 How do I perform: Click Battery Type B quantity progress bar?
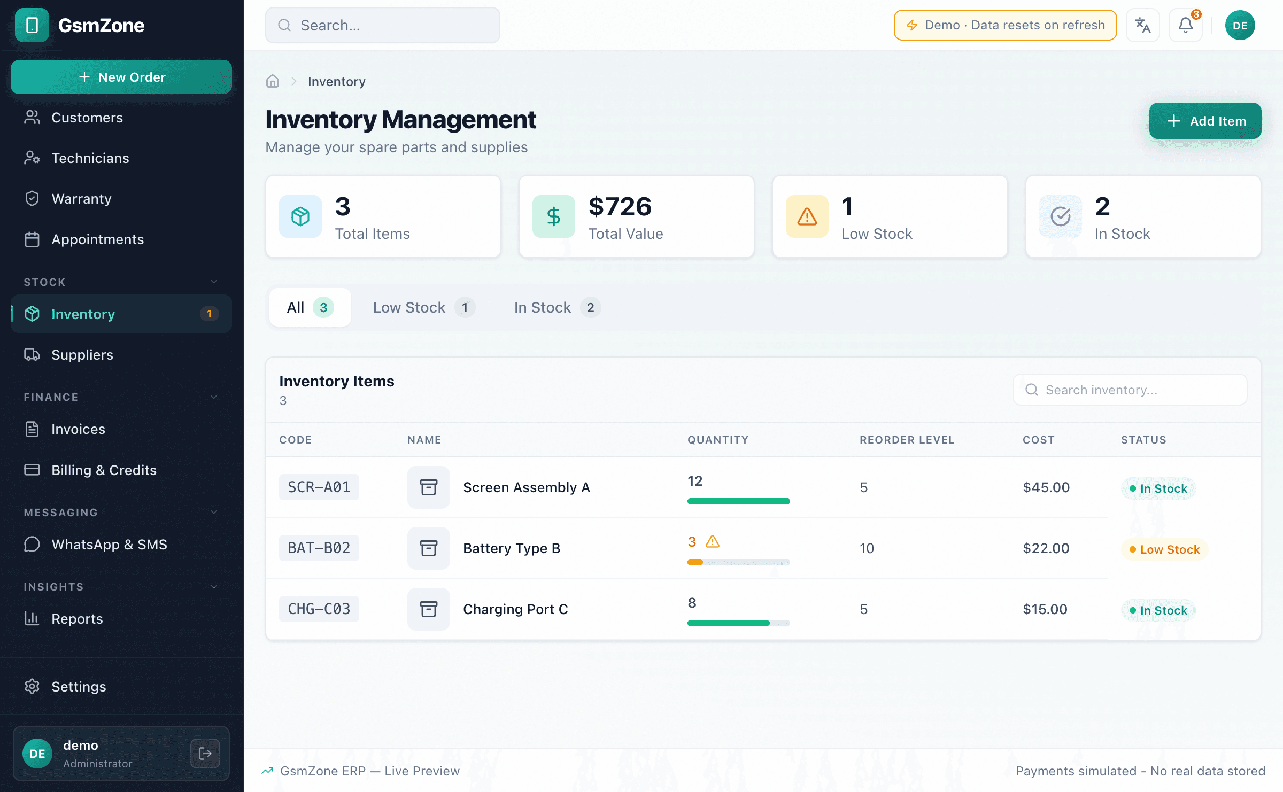738,562
